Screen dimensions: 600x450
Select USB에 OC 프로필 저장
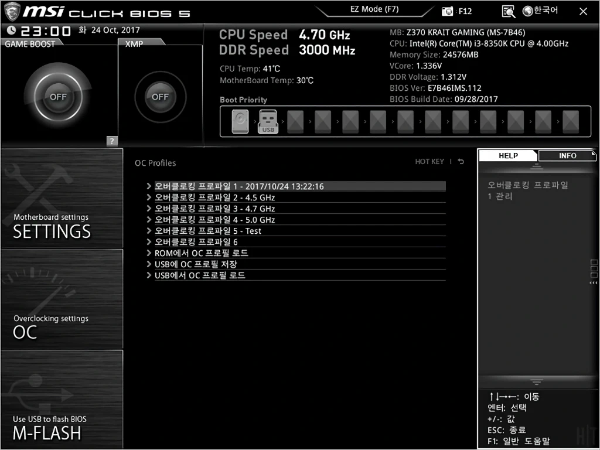(x=300, y=264)
